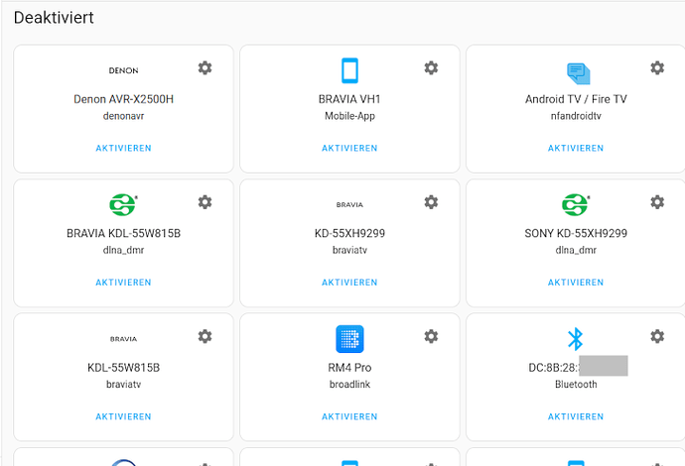Activate KDL-55W815B braviatv integration

[124, 416]
